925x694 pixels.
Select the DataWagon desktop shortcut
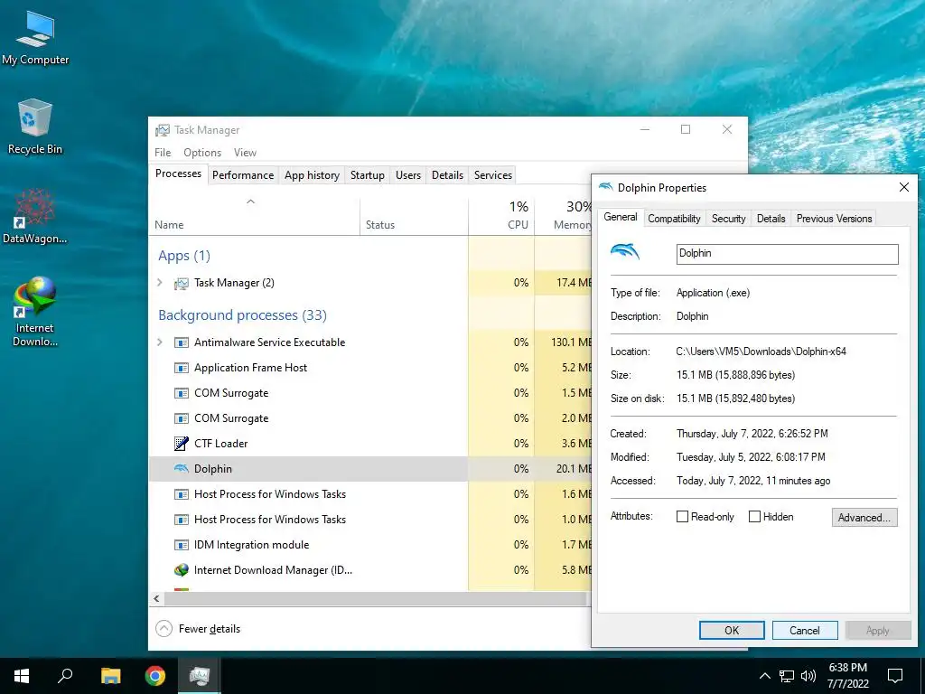[35, 216]
